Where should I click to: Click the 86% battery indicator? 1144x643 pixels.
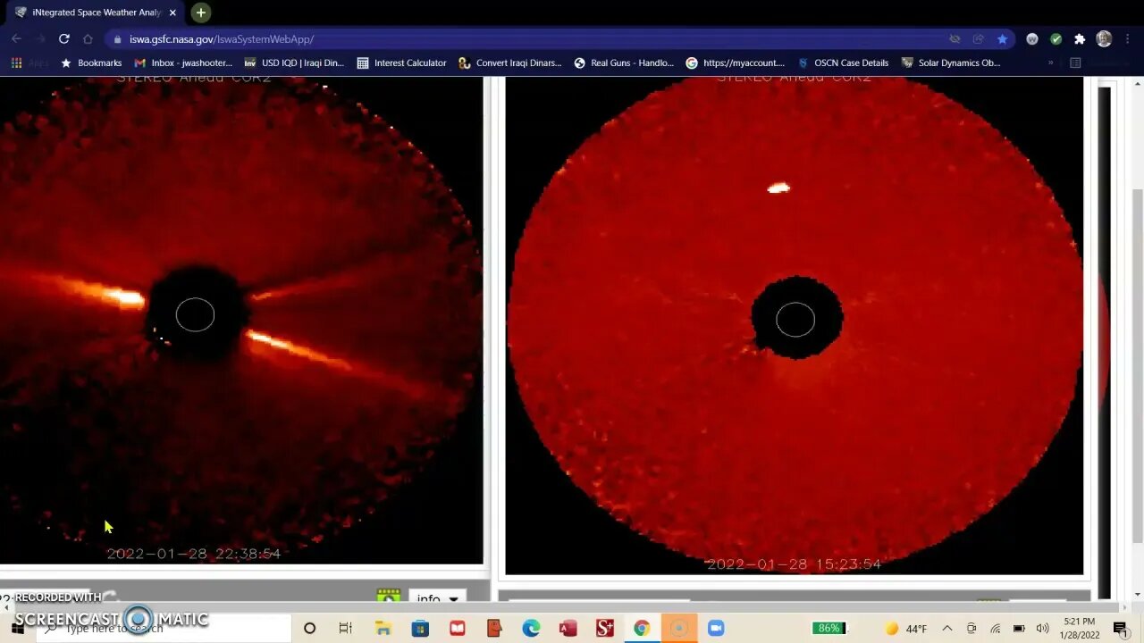pyautogui.click(x=829, y=629)
